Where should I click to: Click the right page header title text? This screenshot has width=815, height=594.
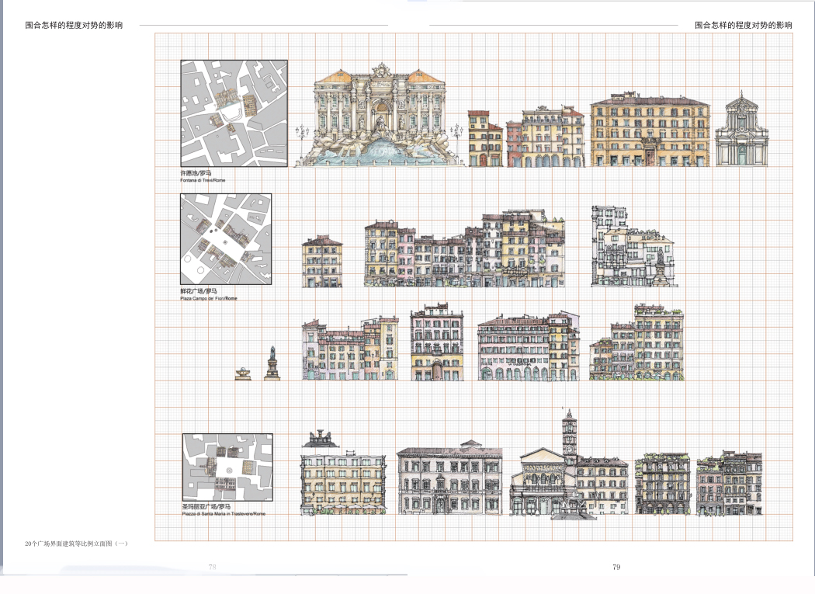tap(744, 25)
